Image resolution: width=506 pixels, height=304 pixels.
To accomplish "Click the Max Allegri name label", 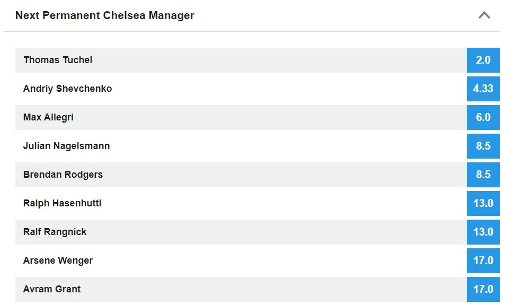I will [x=48, y=117].
